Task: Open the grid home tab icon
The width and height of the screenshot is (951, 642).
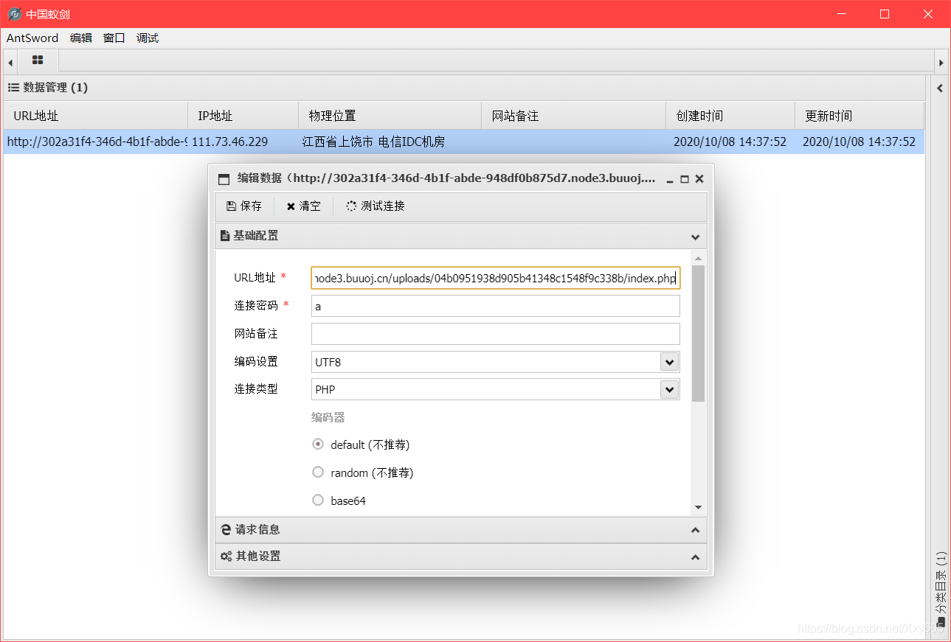Action: [x=38, y=60]
